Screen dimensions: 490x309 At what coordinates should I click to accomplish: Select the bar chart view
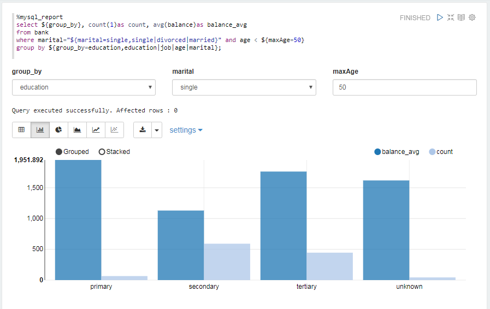coord(40,130)
